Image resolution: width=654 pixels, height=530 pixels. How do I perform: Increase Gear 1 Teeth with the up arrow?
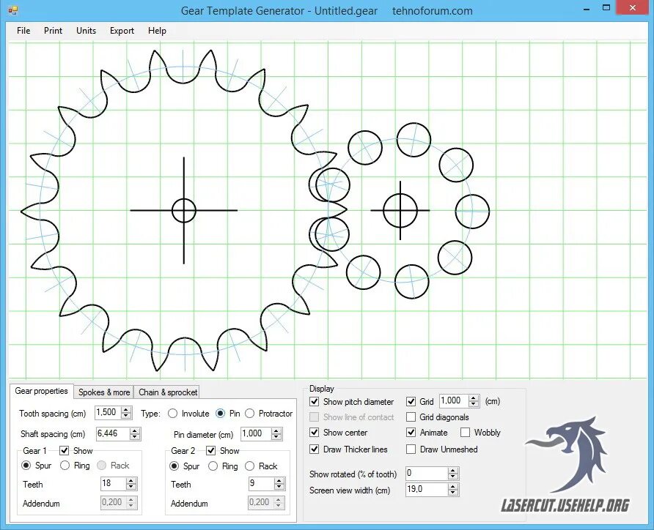(x=131, y=479)
